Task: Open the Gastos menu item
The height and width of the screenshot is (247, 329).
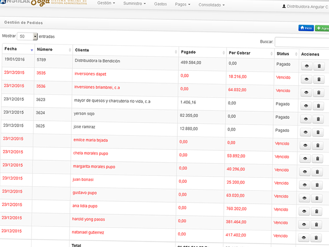Action: [160, 4]
